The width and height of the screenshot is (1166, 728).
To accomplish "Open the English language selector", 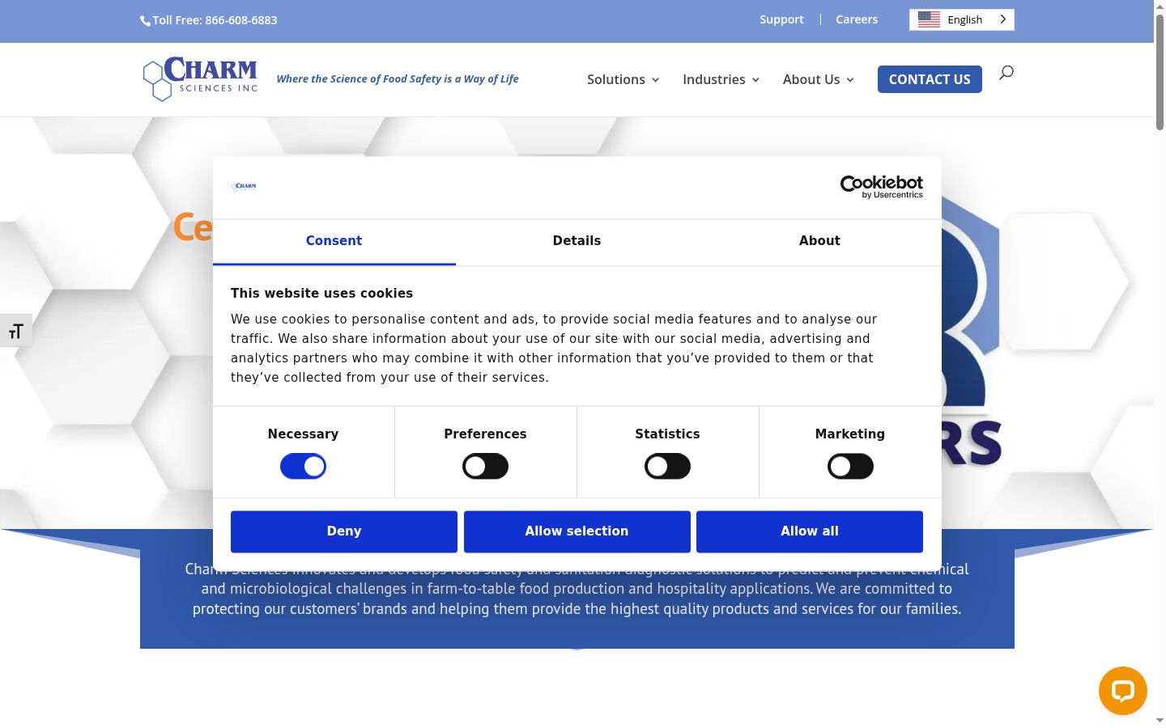I will 962,19.
